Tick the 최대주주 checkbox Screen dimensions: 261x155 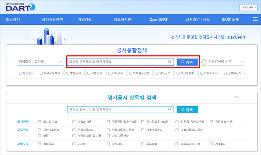point(39,144)
